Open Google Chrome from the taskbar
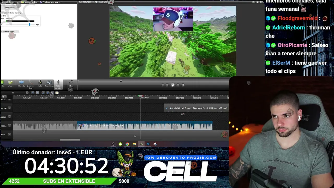Screen dimensions: 334x188 127,144
